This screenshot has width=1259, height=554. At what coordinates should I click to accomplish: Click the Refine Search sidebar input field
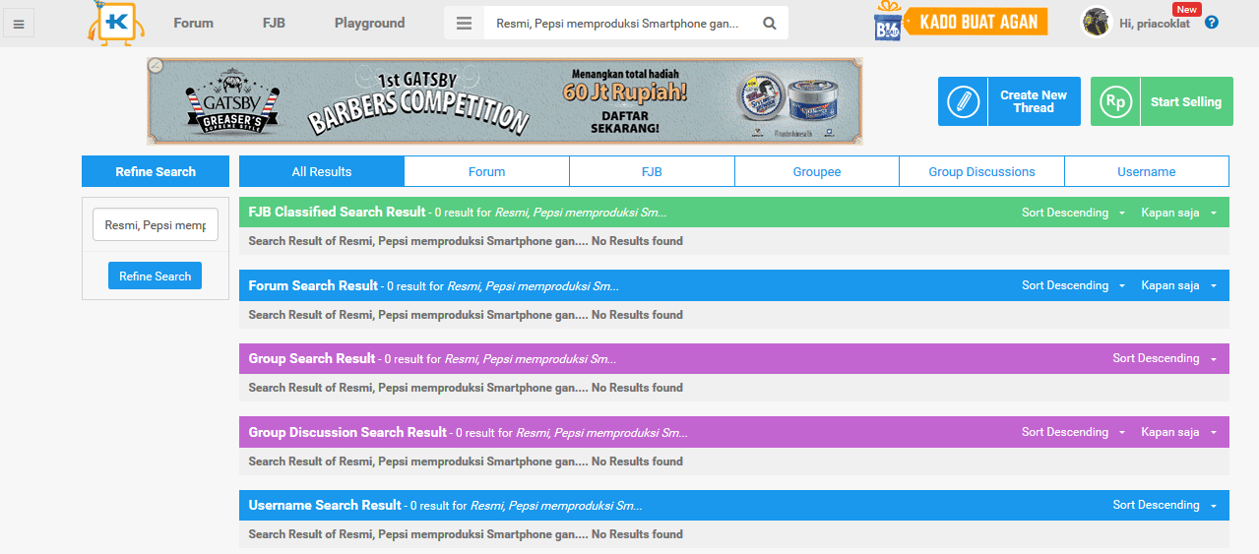pyautogui.click(x=156, y=224)
